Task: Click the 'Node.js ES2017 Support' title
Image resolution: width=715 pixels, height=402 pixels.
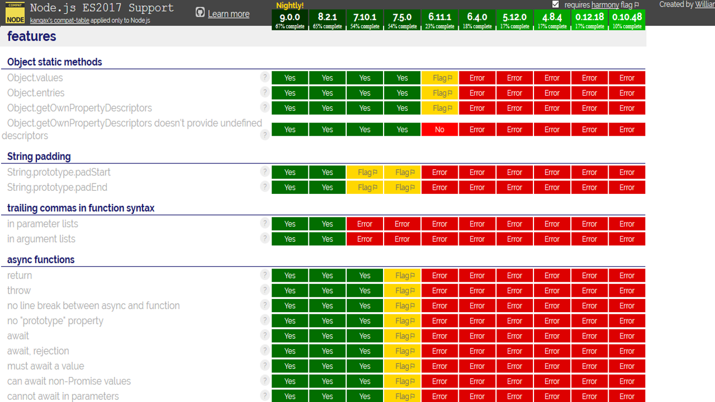Action: (102, 8)
